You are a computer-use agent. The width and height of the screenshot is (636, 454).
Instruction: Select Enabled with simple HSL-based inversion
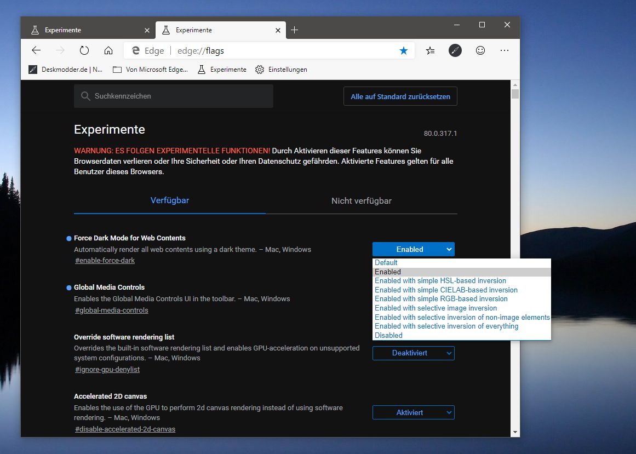[x=462, y=281]
